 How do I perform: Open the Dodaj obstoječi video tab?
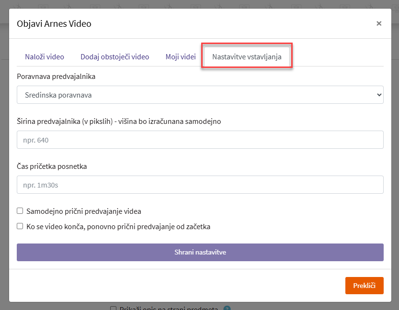tap(114, 56)
